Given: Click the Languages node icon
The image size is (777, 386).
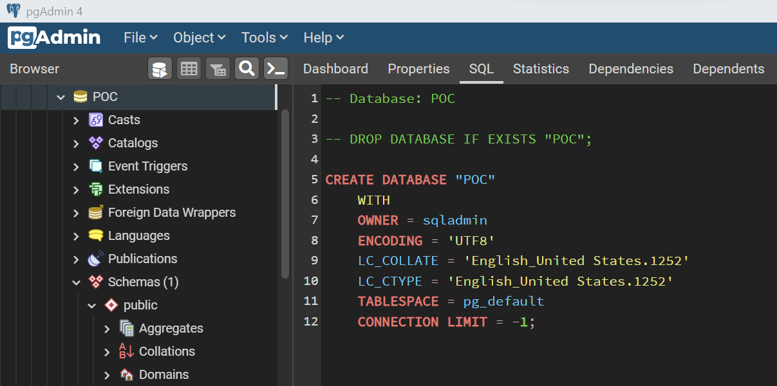Looking at the screenshot, I should point(96,235).
